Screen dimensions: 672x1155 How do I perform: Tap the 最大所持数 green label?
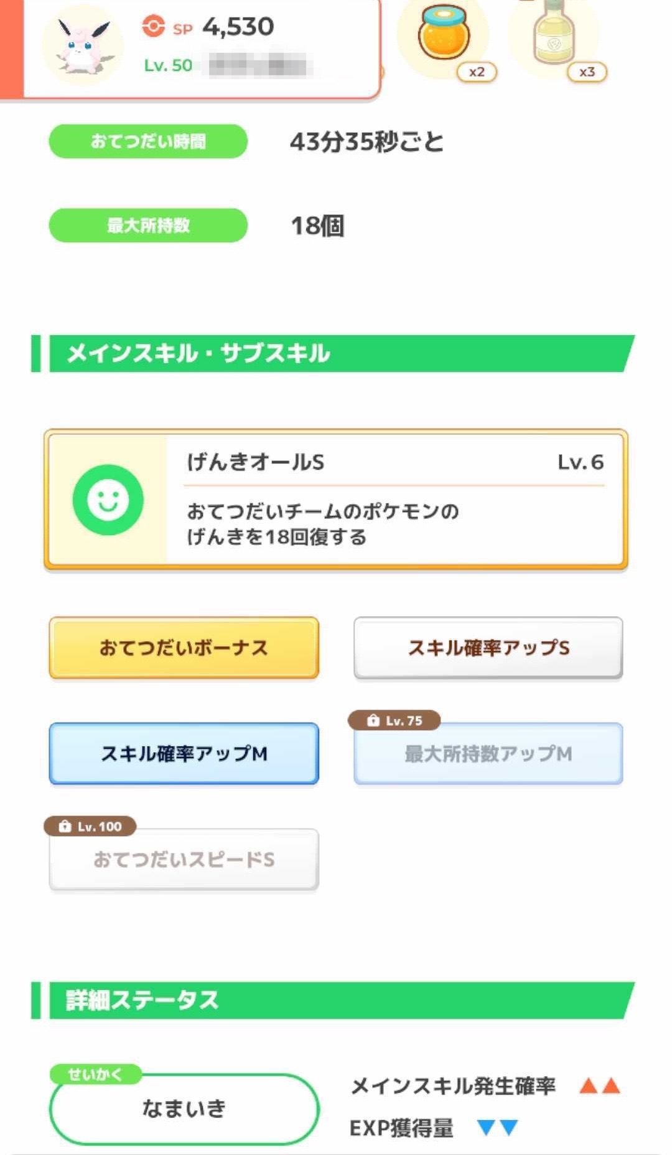pos(148,226)
